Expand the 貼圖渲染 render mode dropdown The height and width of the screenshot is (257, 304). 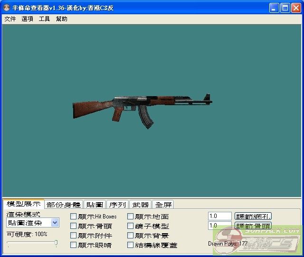(x=55, y=223)
